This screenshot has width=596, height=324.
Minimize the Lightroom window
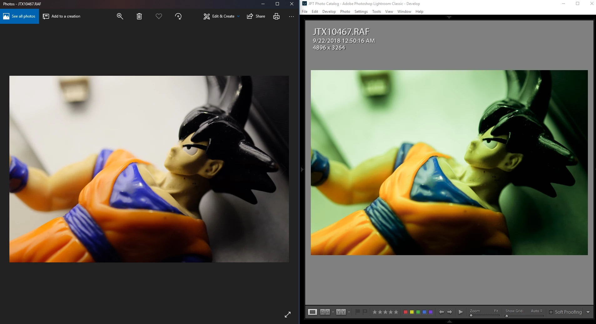[x=563, y=4]
